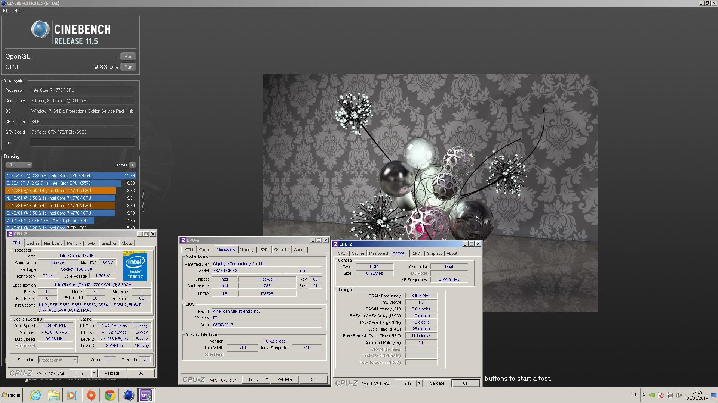Open the NVIDIA tray icon

[652, 395]
